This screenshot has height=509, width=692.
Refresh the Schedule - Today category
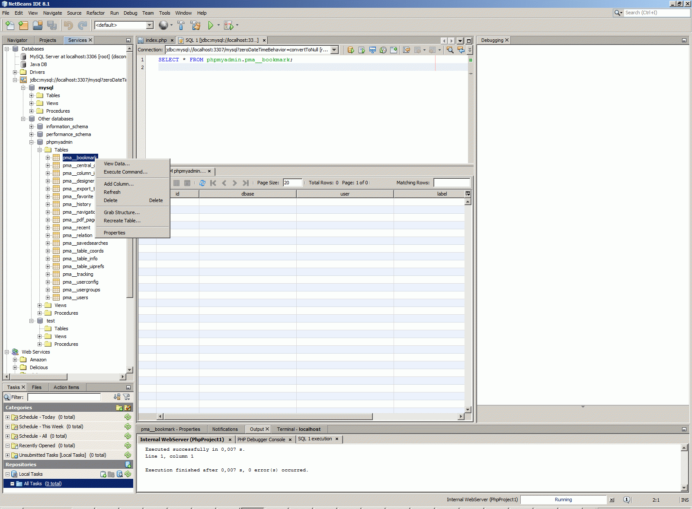[128, 417]
